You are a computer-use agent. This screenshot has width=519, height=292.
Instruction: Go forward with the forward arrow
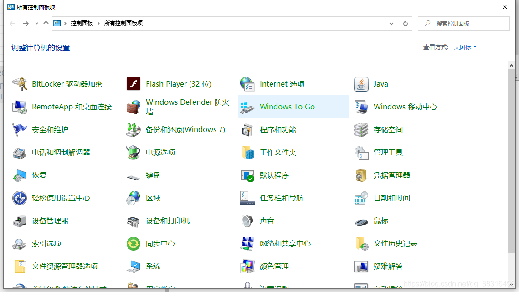[26, 24]
